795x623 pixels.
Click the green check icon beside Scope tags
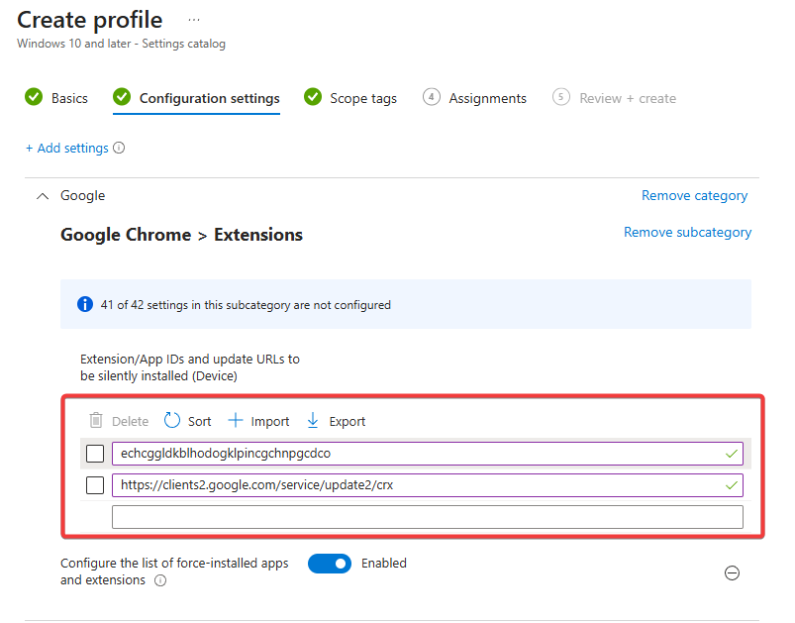tap(313, 97)
